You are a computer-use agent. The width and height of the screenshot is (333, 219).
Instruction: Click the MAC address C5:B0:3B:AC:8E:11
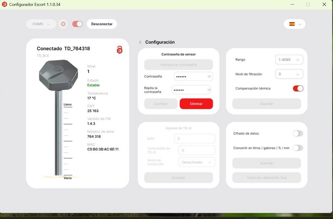point(103,149)
